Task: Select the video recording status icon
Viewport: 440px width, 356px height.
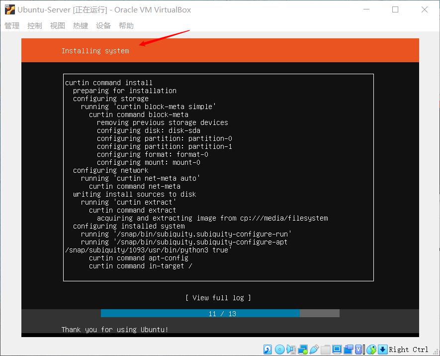Action: [348, 349]
